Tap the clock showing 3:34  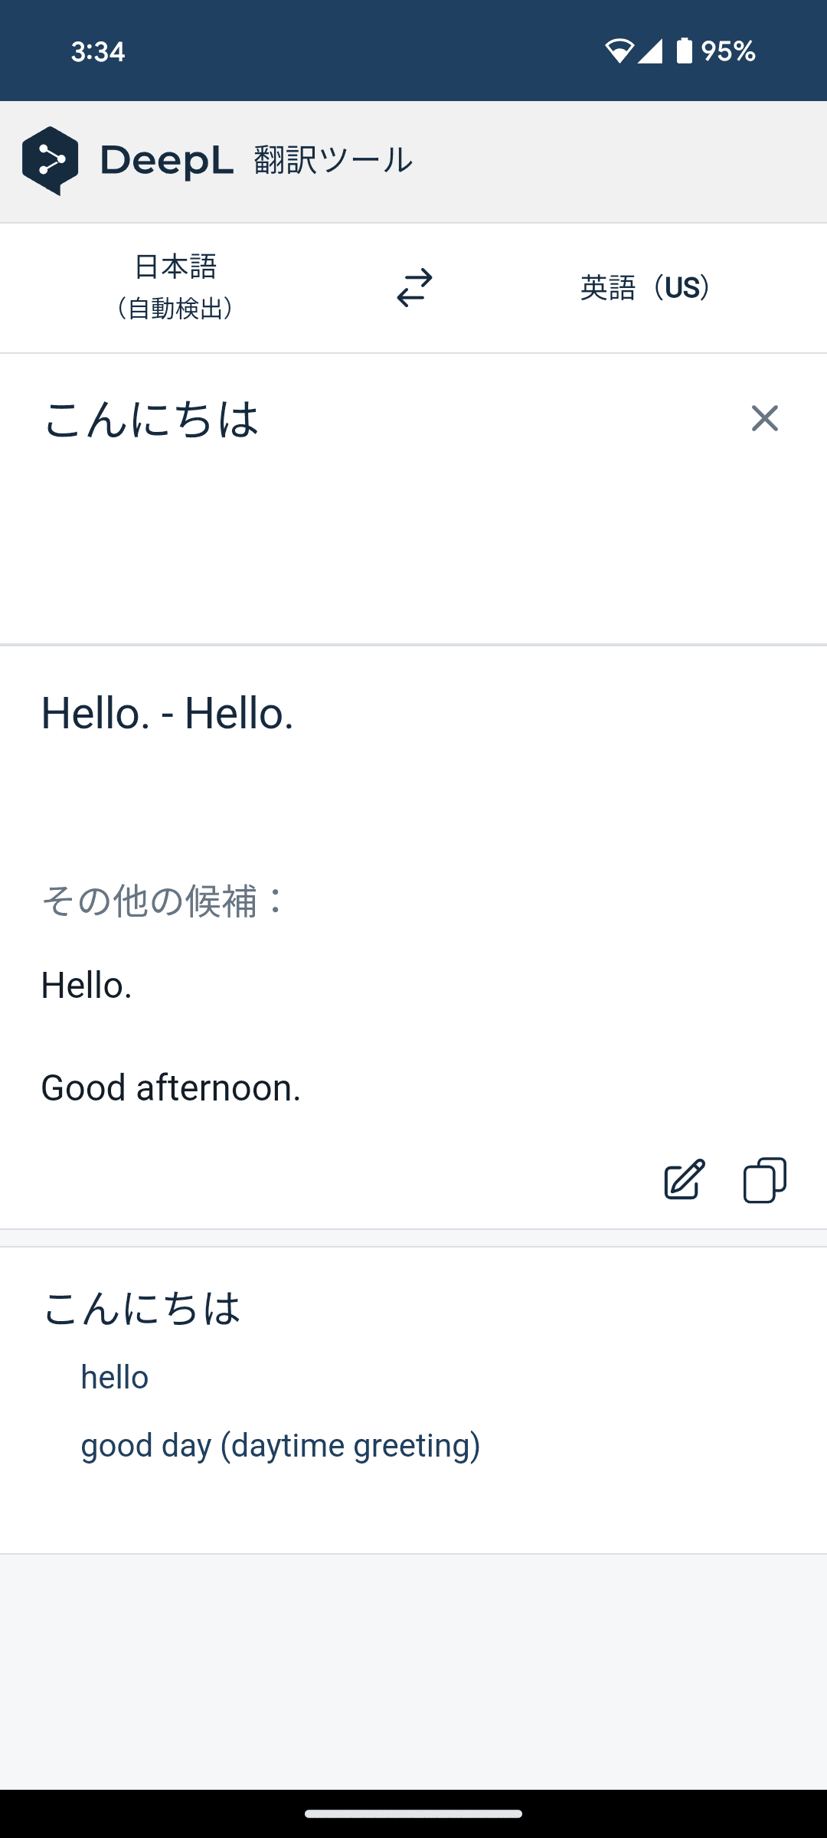pos(98,51)
